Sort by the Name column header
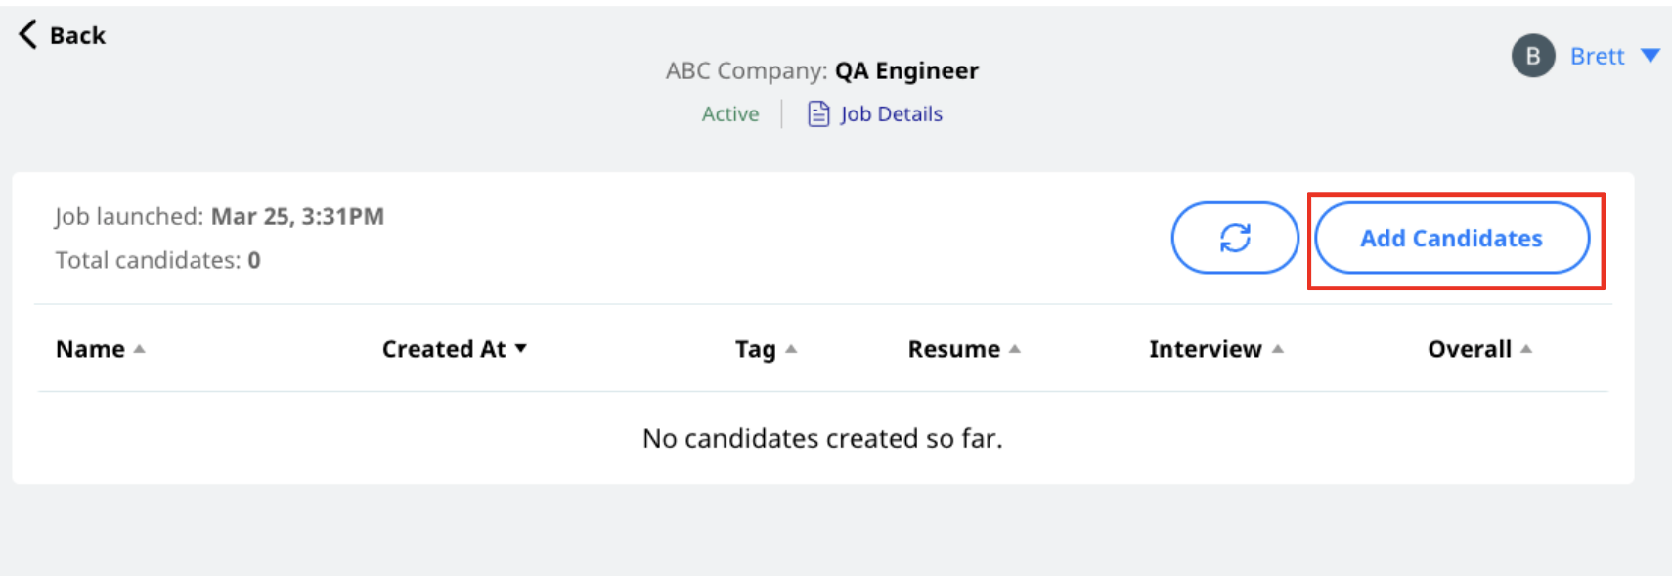 pos(90,349)
